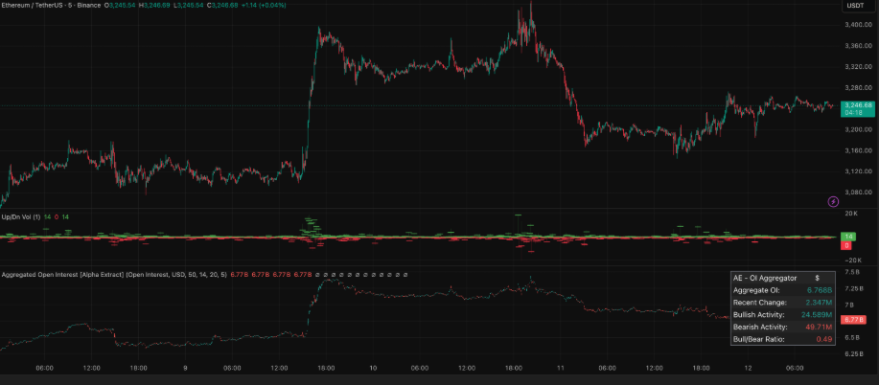Image resolution: width=879 pixels, height=385 pixels.
Task: Click the 3,400.00 price scale label
Action: coord(858,22)
